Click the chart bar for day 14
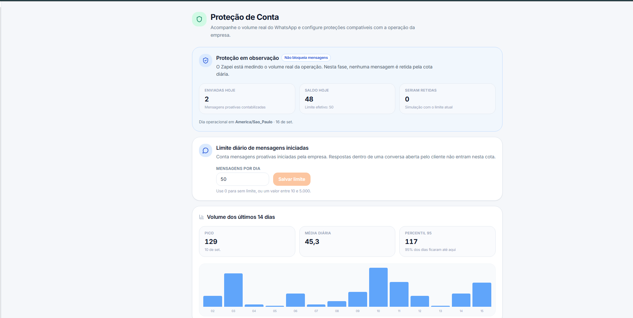The image size is (633, 318). click(461, 300)
